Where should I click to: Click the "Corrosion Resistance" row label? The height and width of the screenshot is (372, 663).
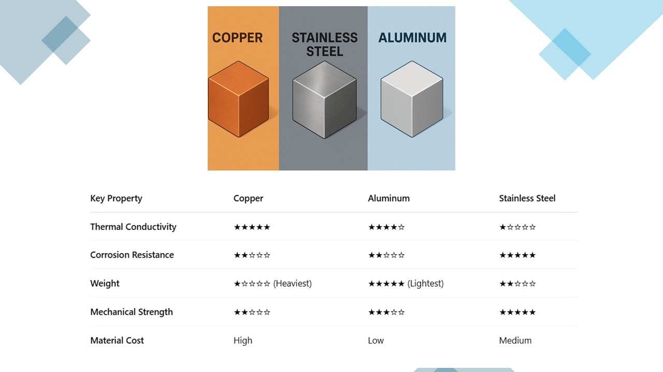click(132, 255)
